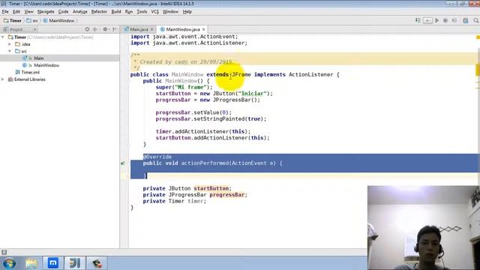This screenshot has width=480, height=270.
Task: Click the tool window toggle icon at bottom-left
Action: pyautogui.click(x=4, y=252)
